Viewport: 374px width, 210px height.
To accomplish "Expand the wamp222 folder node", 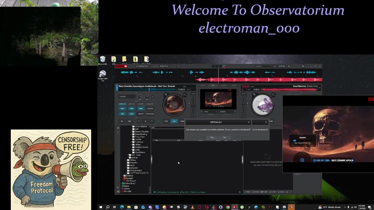I will (126, 168).
